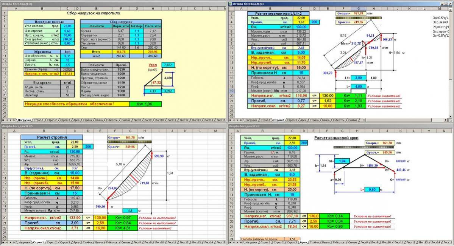The image size is (454, 246).
Task: Open Стойка sheet tab in top-right window
Action: click(314, 120)
